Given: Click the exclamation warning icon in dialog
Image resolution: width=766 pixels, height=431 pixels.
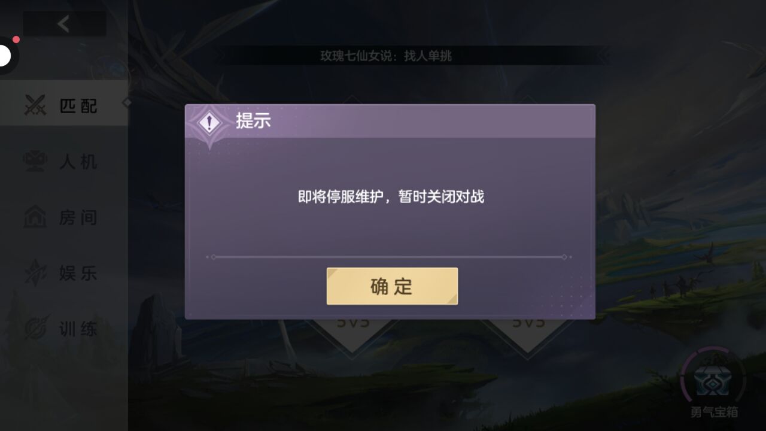Looking at the screenshot, I should (209, 124).
